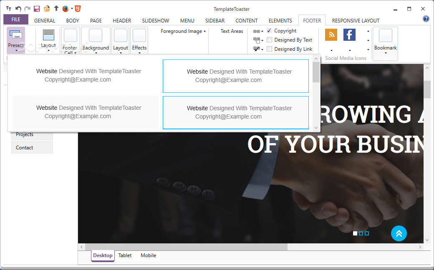Open the link style icon dropdown
Screen dimensions: 434x270
(258, 31)
